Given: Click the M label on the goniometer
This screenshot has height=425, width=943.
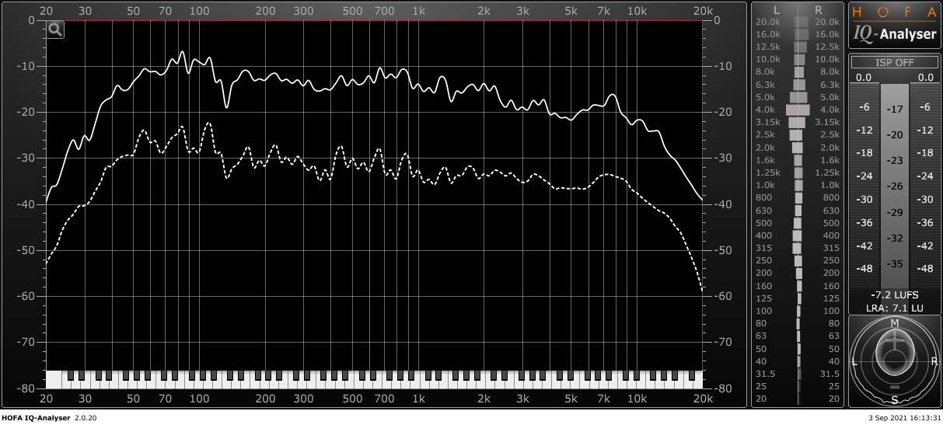Looking at the screenshot, I should (x=895, y=322).
